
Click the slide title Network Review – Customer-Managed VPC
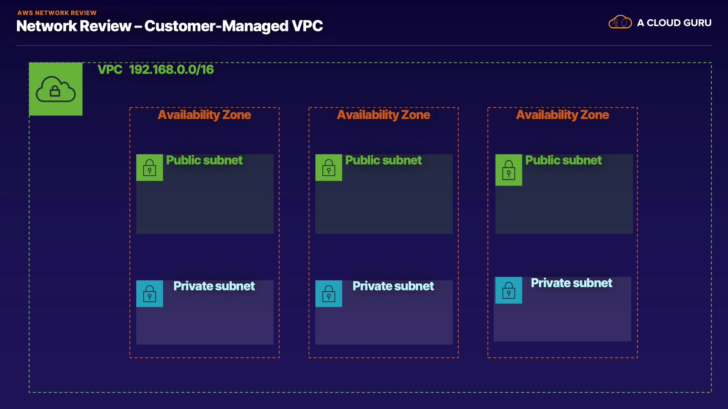169,26
